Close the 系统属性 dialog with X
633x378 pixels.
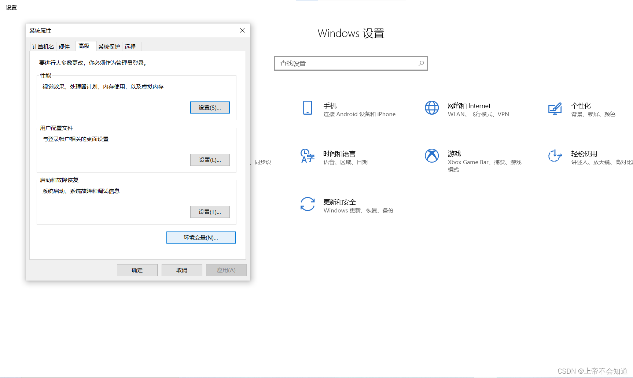click(242, 30)
